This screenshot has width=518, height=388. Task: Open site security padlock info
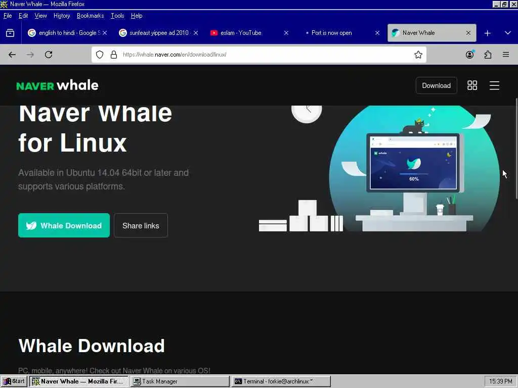click(114, 55)
